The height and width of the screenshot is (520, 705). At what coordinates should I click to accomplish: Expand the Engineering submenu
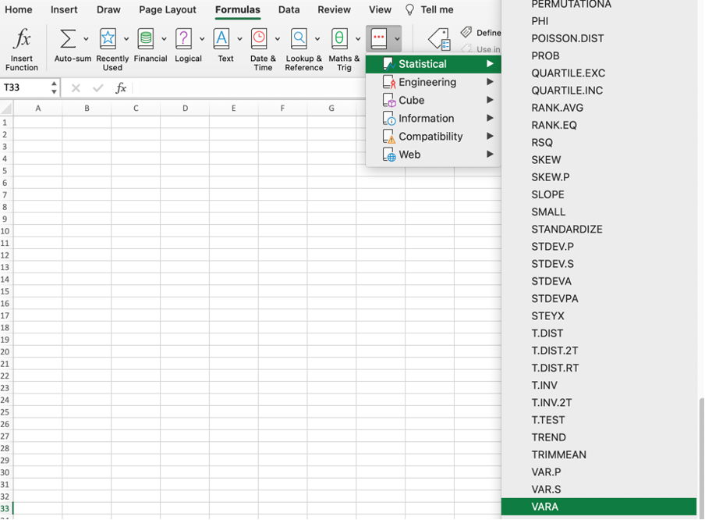pyautogui.click(x=427, y=82)
